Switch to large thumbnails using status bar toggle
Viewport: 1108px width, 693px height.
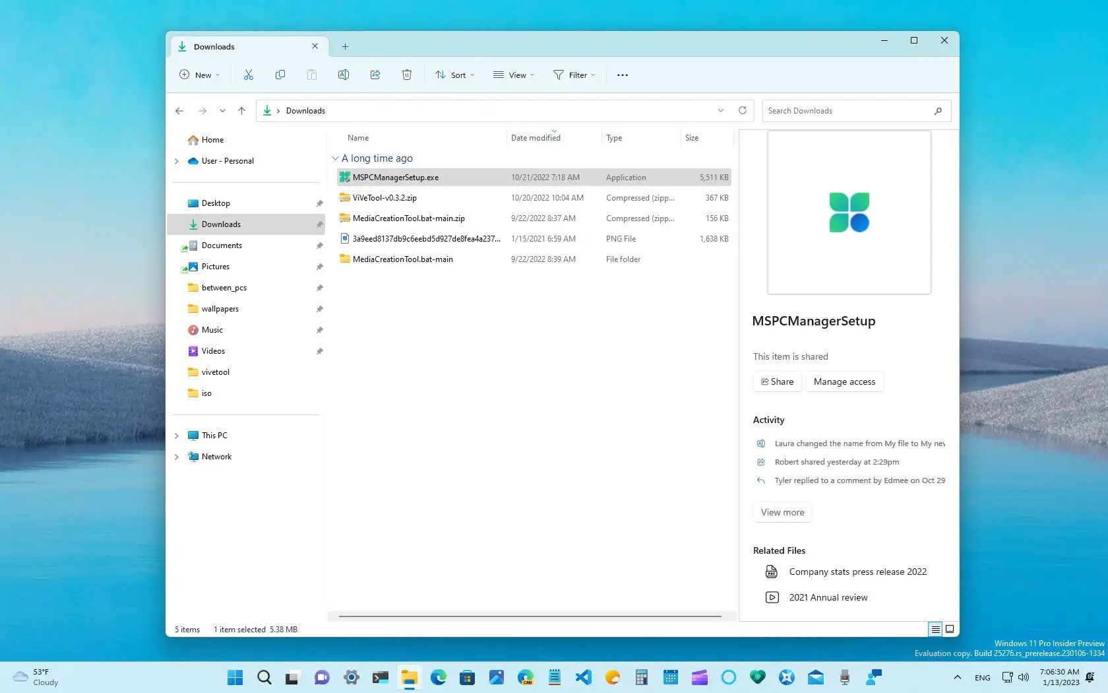click(950, 629)
